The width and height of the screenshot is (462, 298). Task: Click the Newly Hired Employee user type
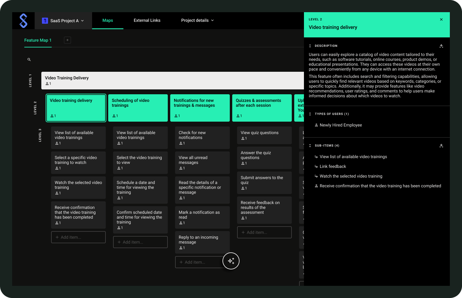coord(341,125)
